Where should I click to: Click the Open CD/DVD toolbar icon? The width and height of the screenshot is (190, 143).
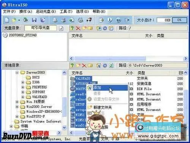pyautogui.click(x=26, y=20)
